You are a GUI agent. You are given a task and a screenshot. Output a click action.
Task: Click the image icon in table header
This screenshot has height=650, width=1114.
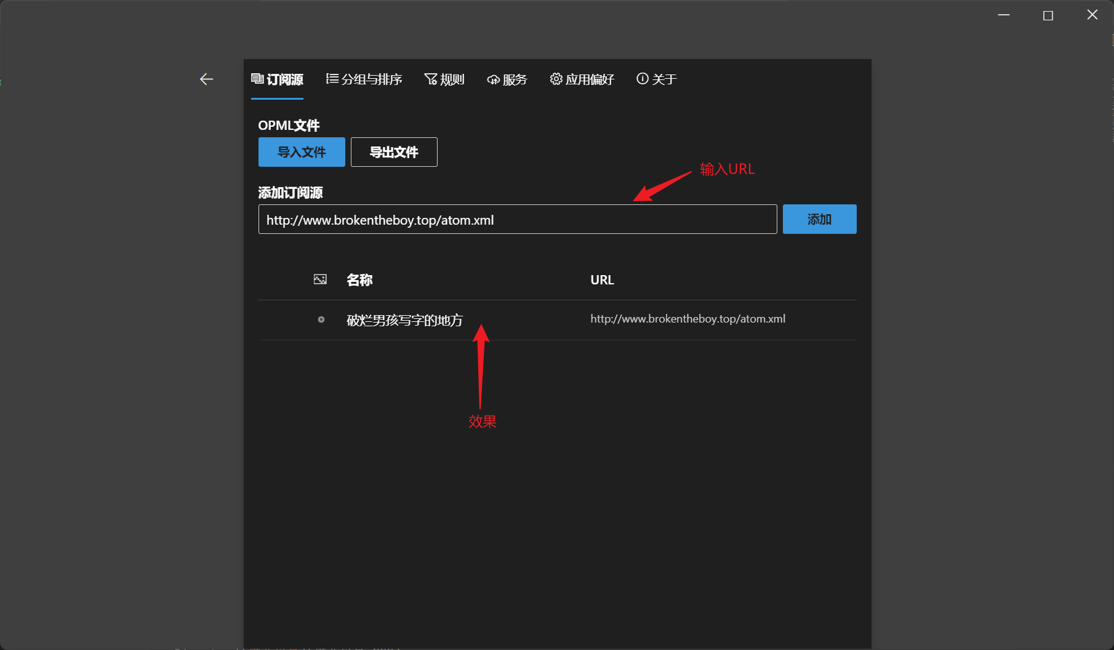pos(320,279)
